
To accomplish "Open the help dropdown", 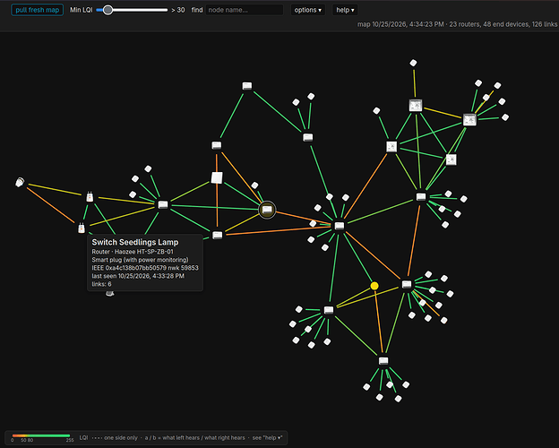I will [x=345, y=10].
